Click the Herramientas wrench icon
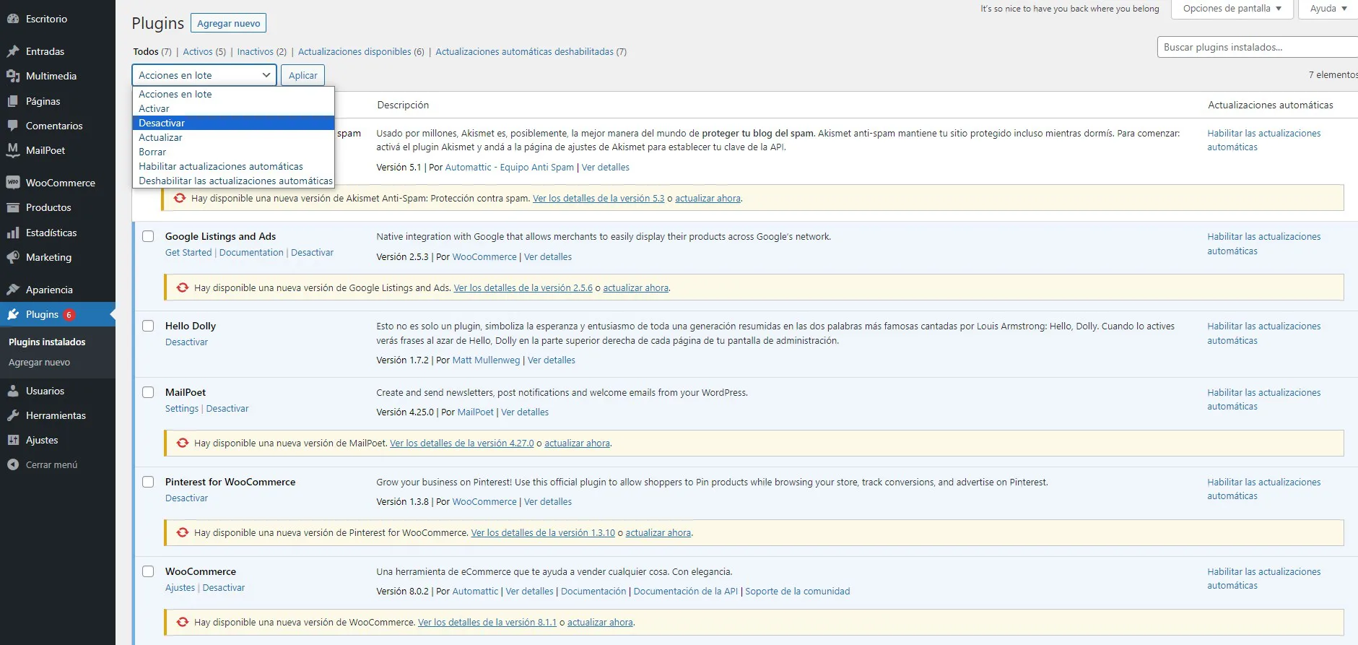Screen dimensions: 1358x645 tap(13, 415)
